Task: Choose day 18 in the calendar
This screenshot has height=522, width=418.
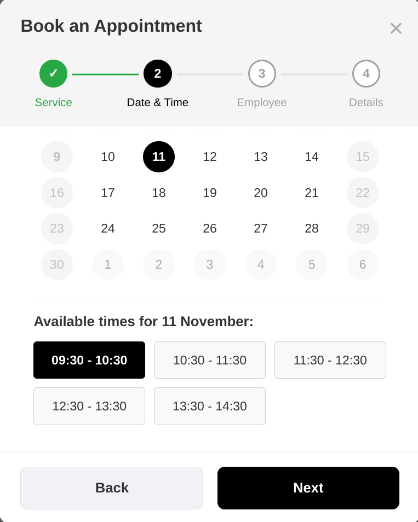Action: [159, 193]
